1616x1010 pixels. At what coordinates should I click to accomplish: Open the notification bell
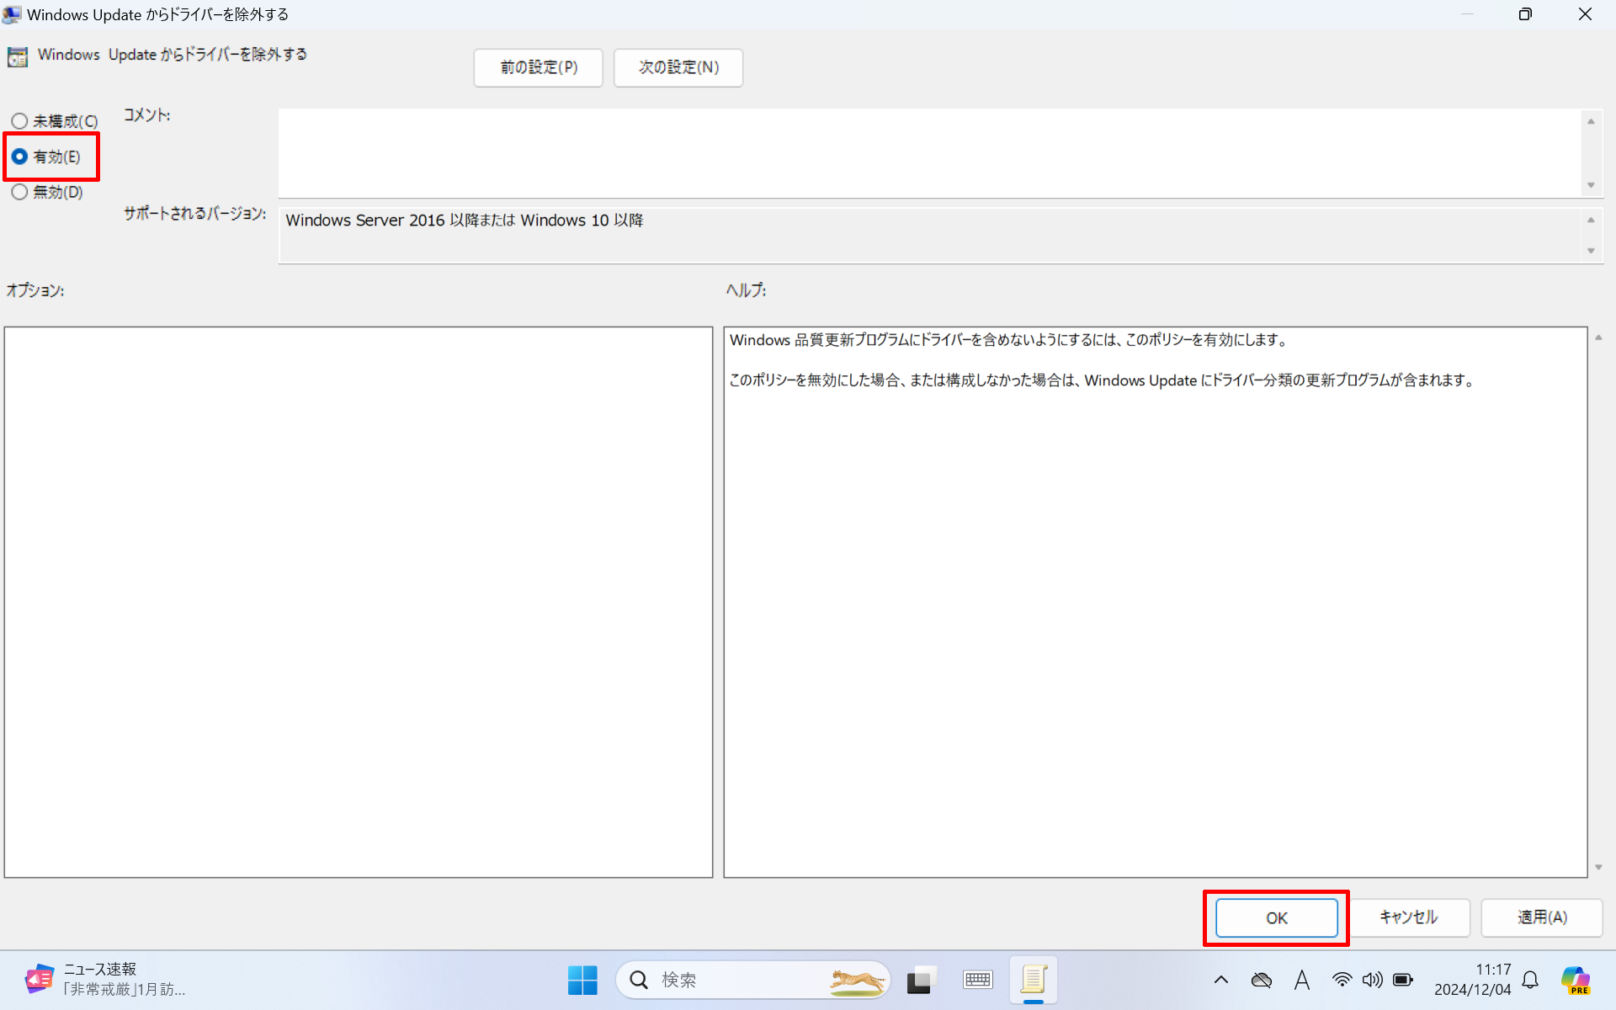1531,981
